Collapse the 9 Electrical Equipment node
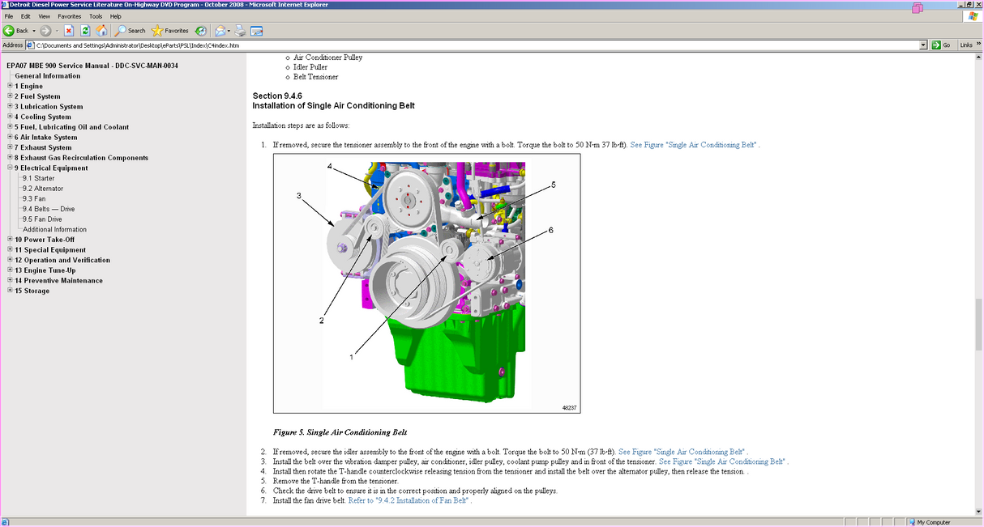Viewport: 984px width, 527px height. [x=10, y=168]
